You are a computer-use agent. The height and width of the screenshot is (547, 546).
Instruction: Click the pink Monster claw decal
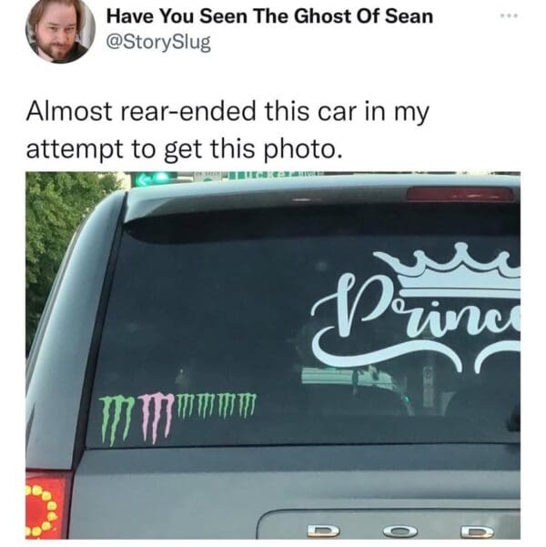click(157, 417)
